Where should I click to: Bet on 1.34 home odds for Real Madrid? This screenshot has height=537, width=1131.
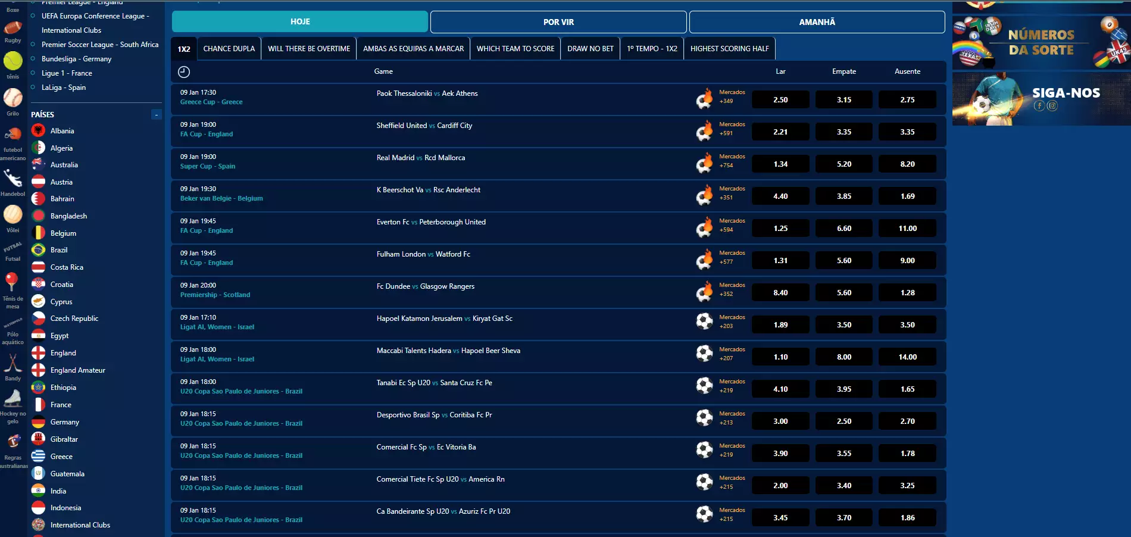780,164
